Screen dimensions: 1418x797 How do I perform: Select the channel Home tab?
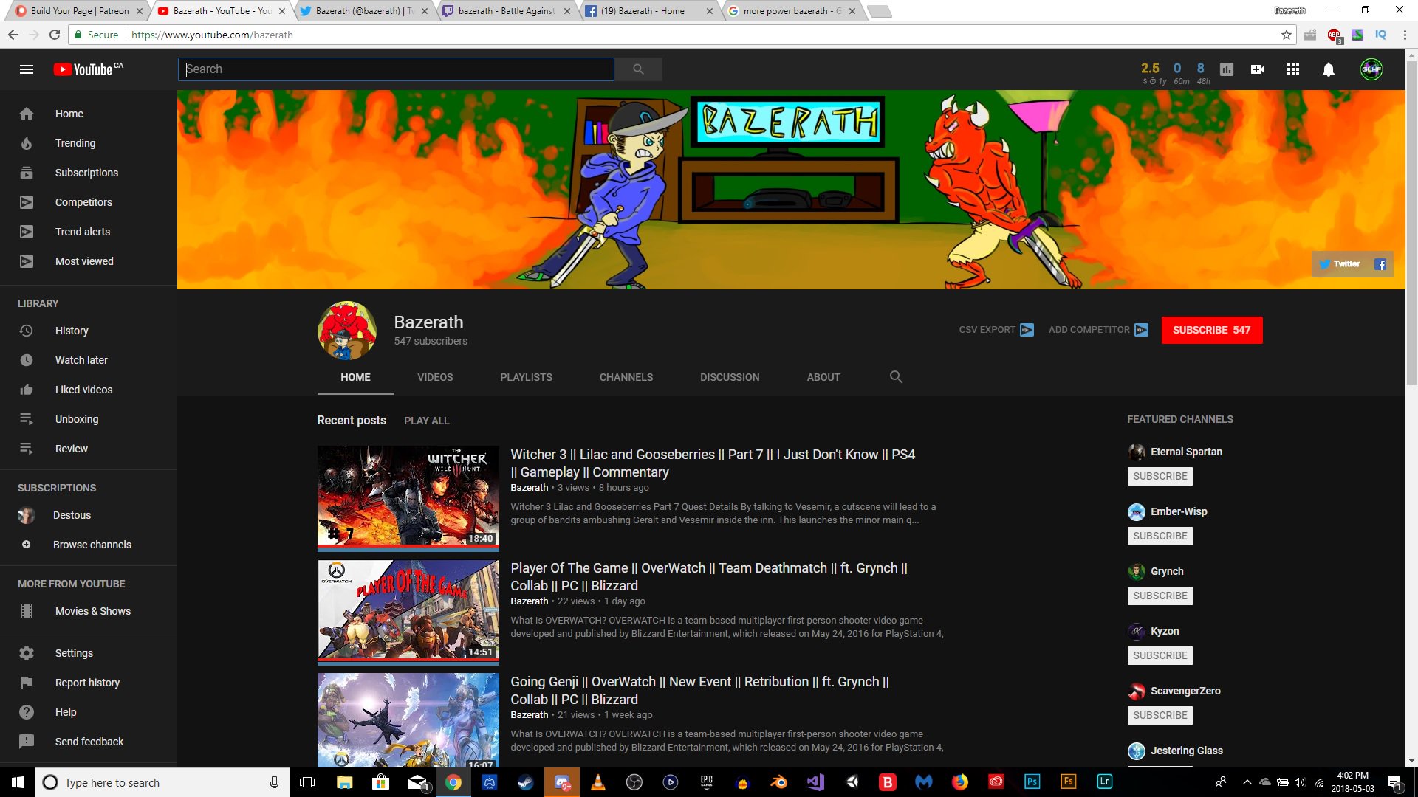point(355,377)
